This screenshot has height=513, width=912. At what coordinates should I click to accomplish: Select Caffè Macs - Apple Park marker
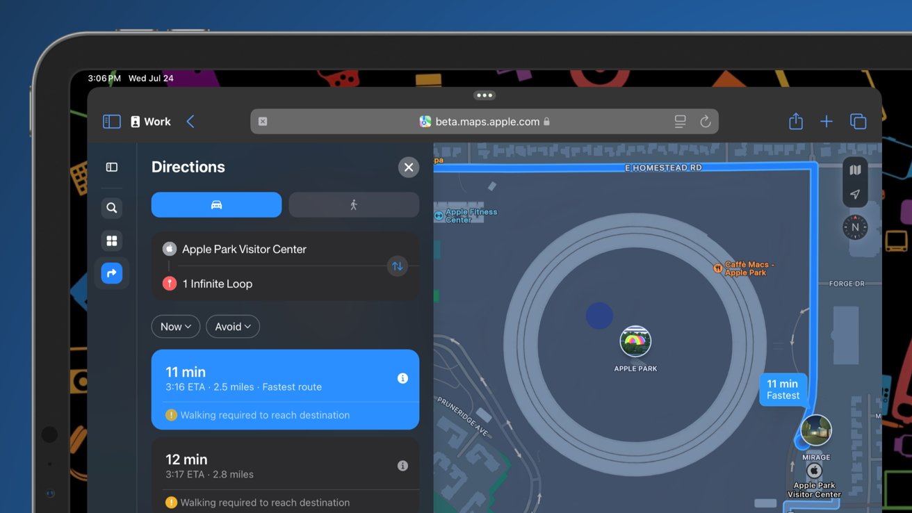(x=718, y=268)
